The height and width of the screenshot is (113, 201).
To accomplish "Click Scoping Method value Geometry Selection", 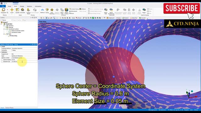I will tap(24, 48).
